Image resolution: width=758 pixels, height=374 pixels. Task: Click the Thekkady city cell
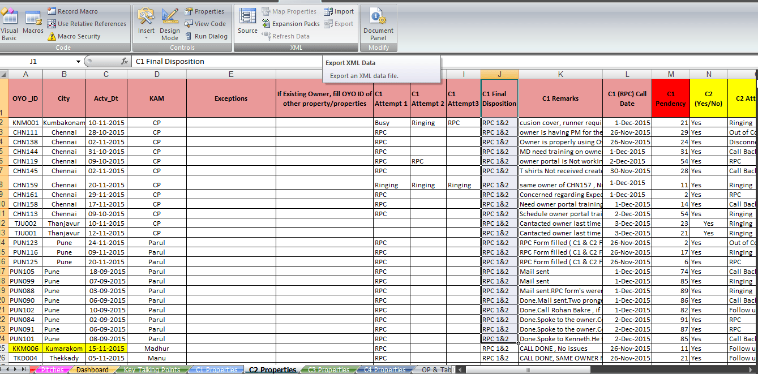pos(64,358)
